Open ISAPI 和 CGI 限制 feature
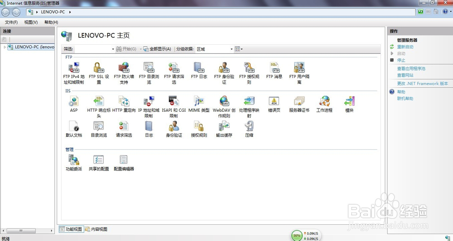453x241 pixels. [x=174, y=107]
